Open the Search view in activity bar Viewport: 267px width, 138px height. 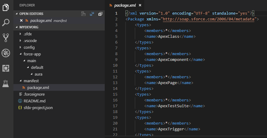pyautogui.click(x=6, y=23)
